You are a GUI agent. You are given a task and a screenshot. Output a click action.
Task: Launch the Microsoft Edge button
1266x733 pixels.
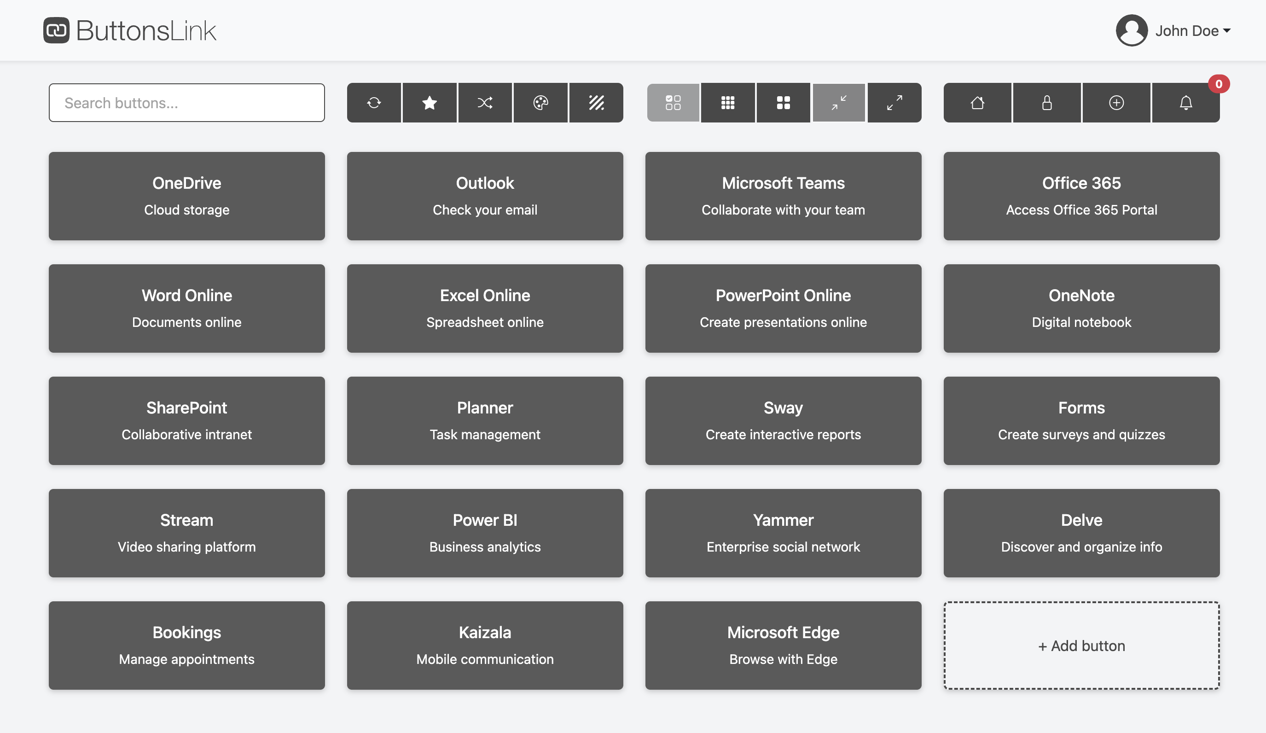[783, 646]
